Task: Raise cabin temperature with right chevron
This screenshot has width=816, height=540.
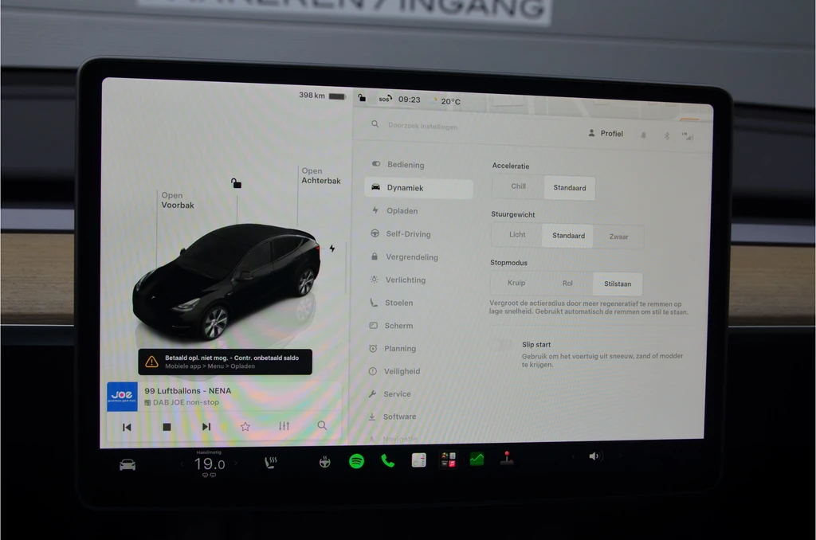Action: (x=236, y=463)
